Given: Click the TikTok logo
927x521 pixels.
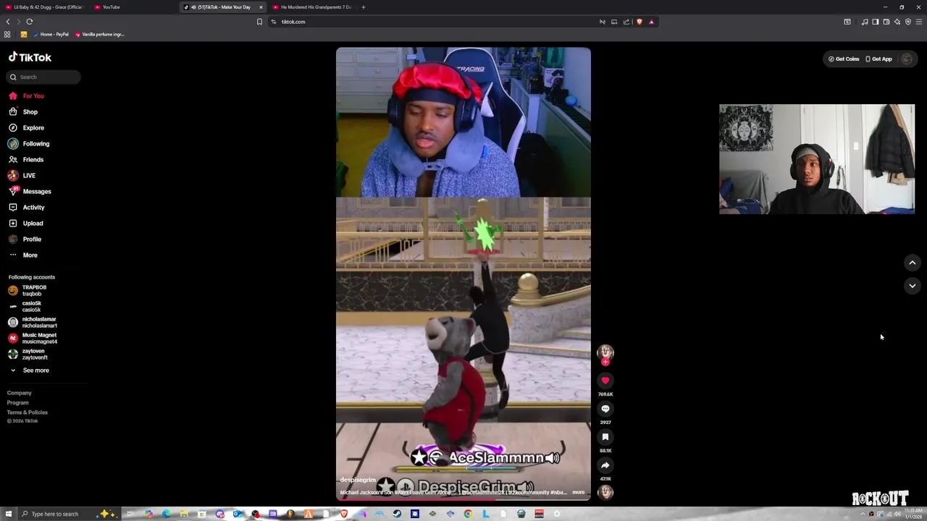Looking at the screenshot, I should point(30,57).
